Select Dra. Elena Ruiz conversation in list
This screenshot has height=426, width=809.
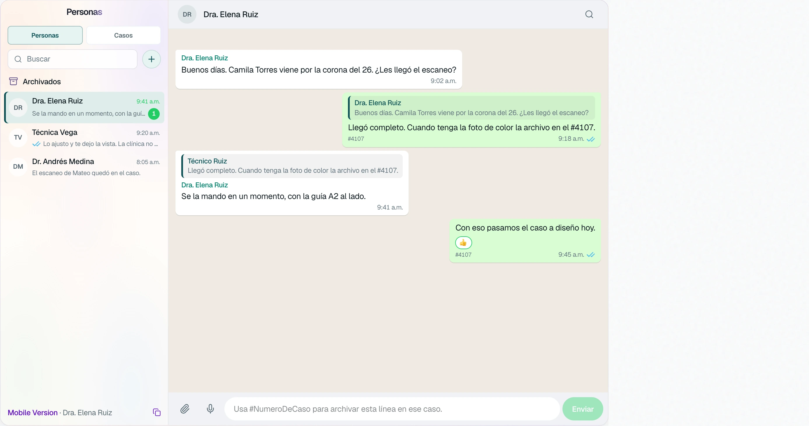pyautogui.click(x=84, y=107)
